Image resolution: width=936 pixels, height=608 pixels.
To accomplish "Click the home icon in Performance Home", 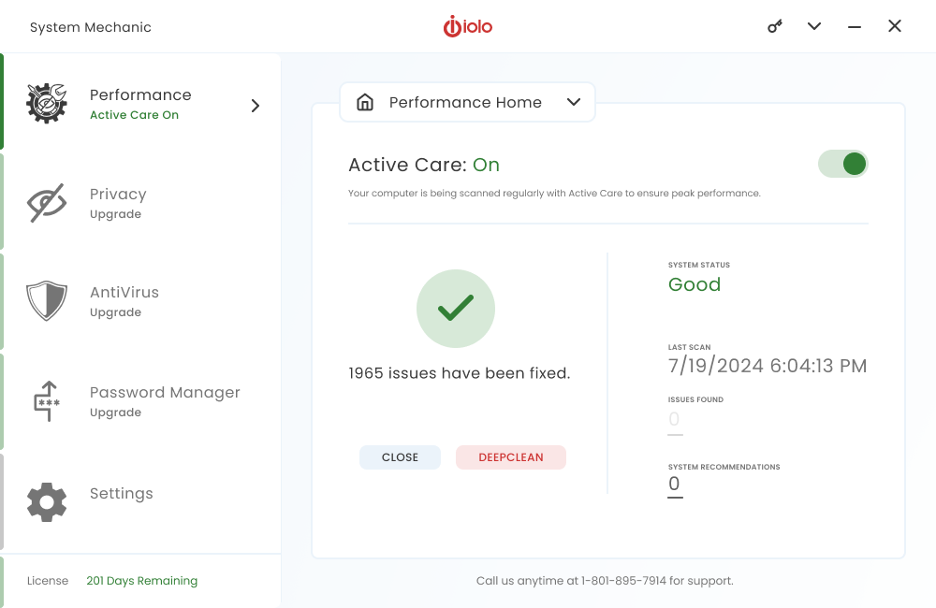I will click(x=365, y=102).
